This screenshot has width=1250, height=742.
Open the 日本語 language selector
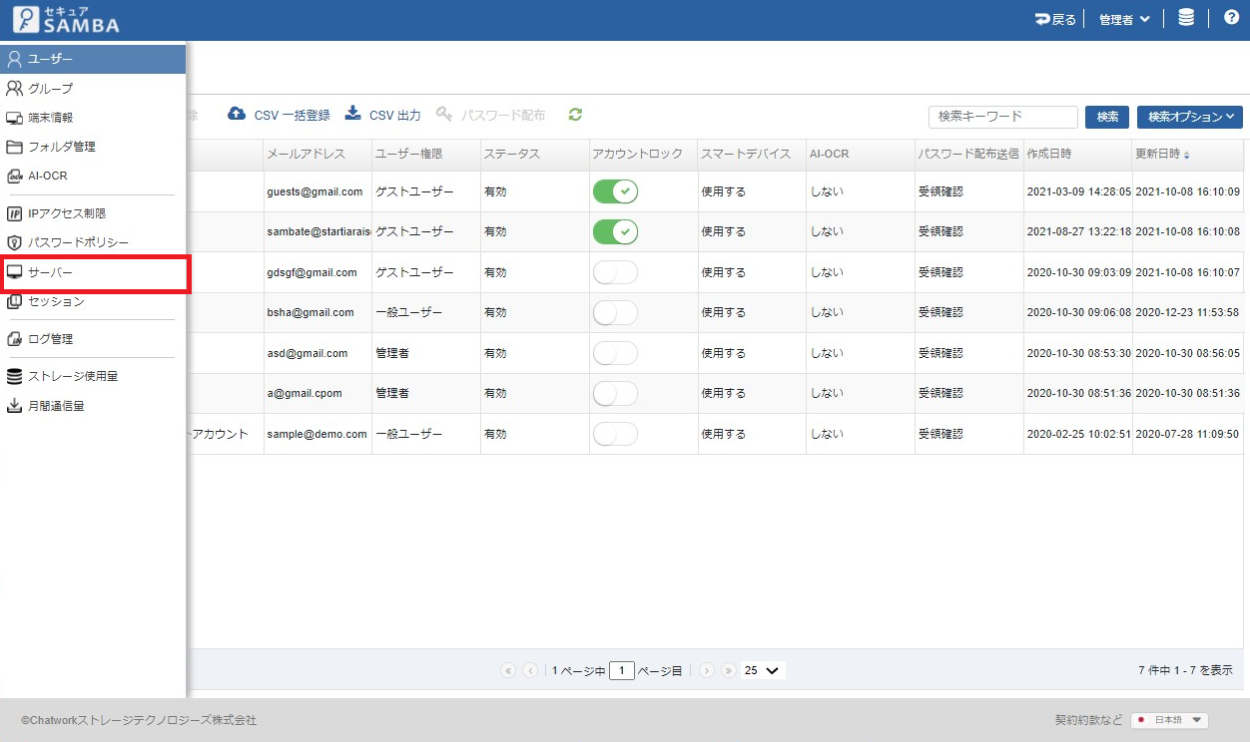tap(1170, 720)
